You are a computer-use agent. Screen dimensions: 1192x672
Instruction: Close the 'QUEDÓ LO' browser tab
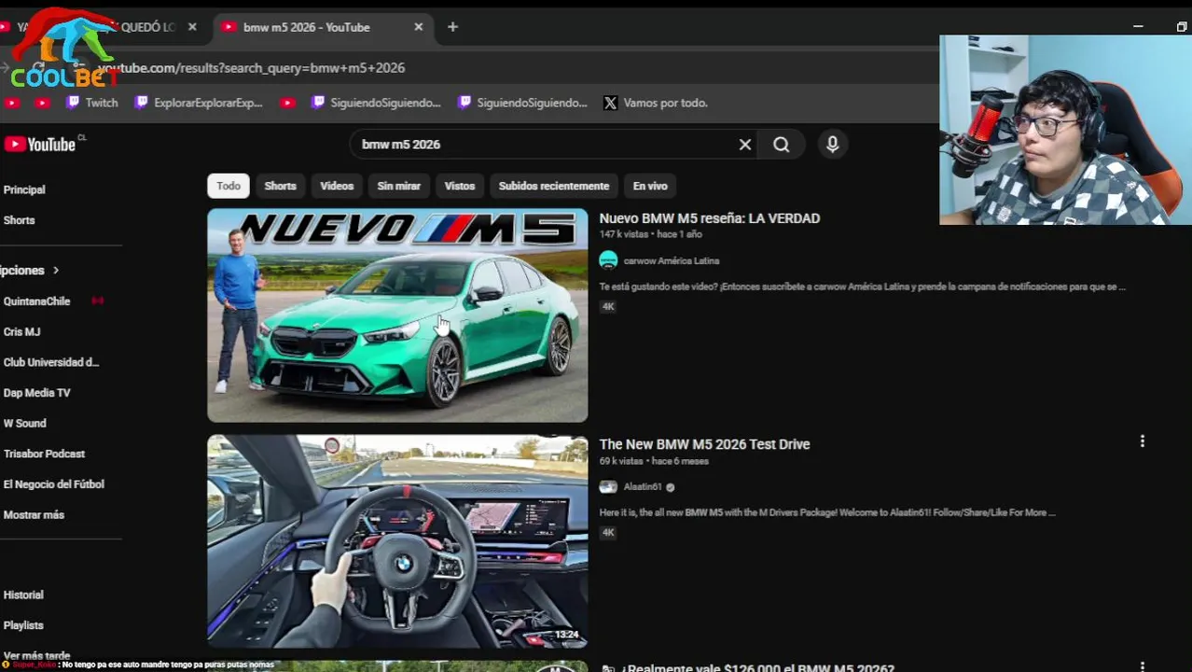[x=192, y=27]
